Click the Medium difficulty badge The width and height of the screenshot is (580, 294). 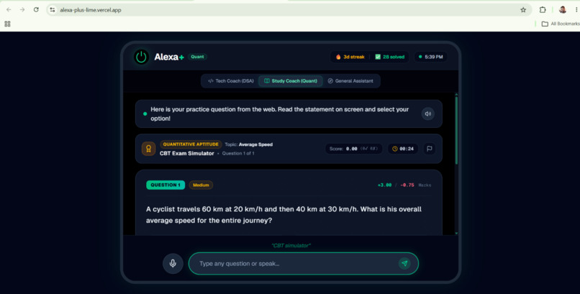[201, 185]
